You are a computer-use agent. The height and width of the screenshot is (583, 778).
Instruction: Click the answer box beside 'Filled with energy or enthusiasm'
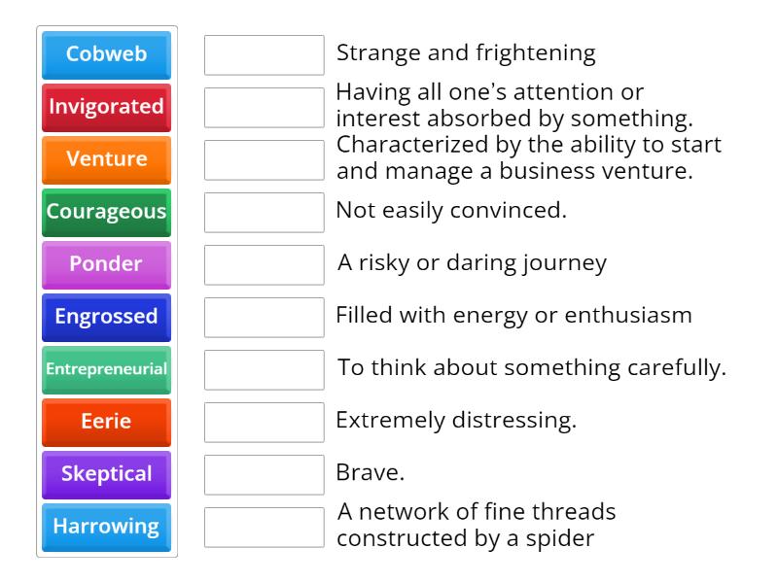265,317
